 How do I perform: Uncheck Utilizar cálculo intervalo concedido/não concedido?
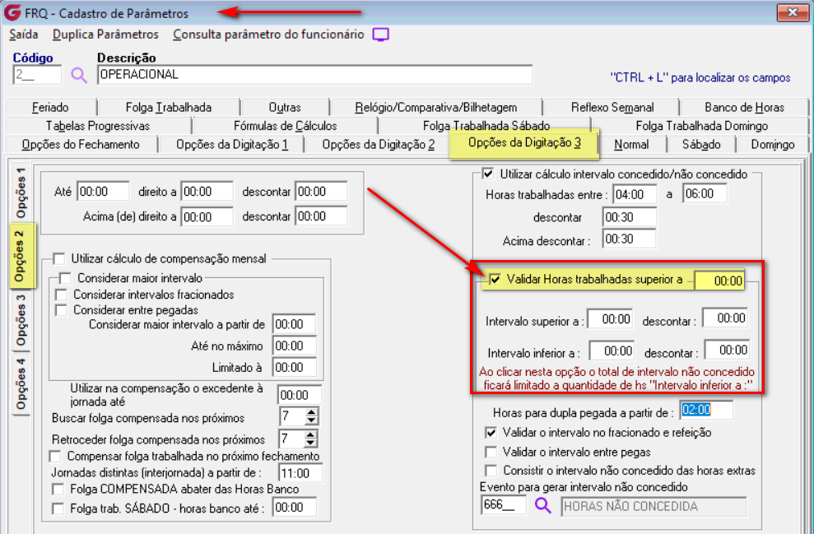(488, 174)
